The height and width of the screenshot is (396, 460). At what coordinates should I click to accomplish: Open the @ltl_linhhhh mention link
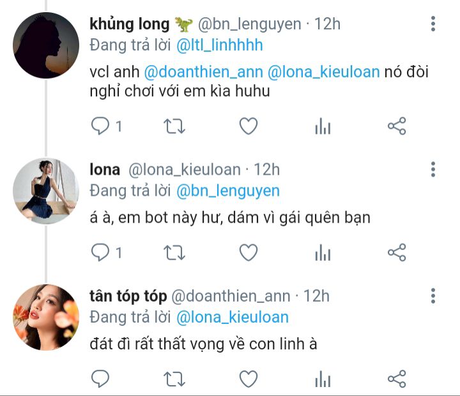pyautogui.click(x=219, y=45)
